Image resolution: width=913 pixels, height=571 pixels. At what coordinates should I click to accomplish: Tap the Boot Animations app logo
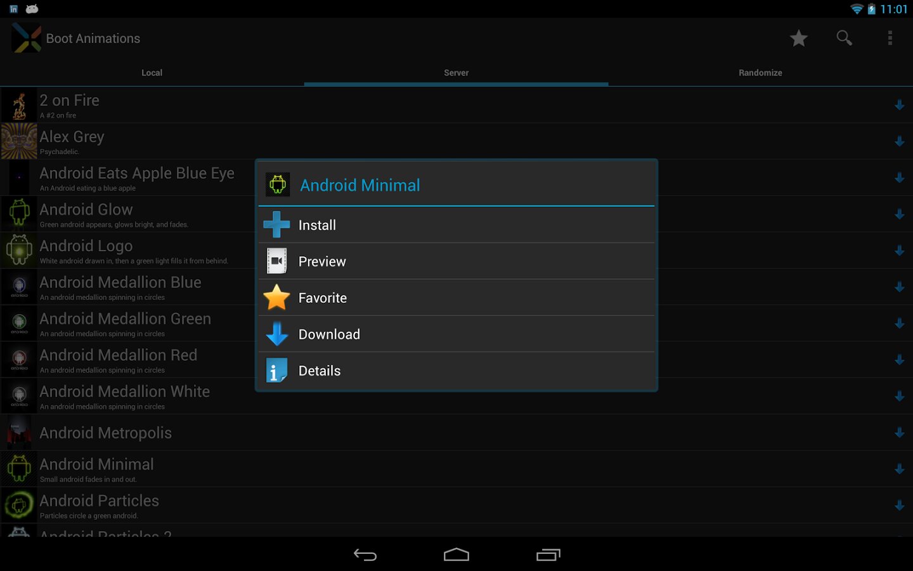point(26,38)
